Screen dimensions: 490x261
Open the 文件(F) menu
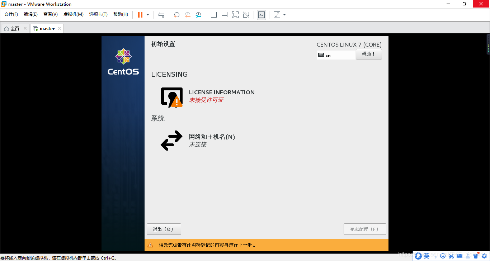pyautogui.click(x=11, y=14)
